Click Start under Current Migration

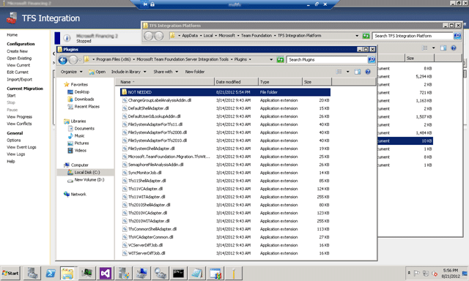click(x=11, y=96)
